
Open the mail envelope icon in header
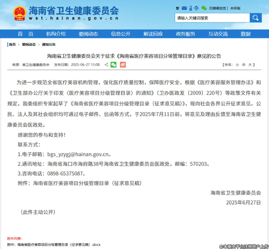coord(183,8)
